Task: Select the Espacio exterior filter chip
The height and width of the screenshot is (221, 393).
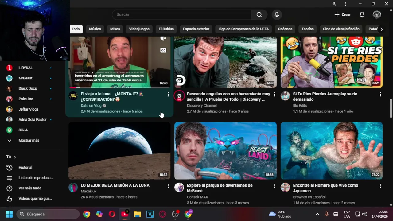Action: (x=196, y=29)
